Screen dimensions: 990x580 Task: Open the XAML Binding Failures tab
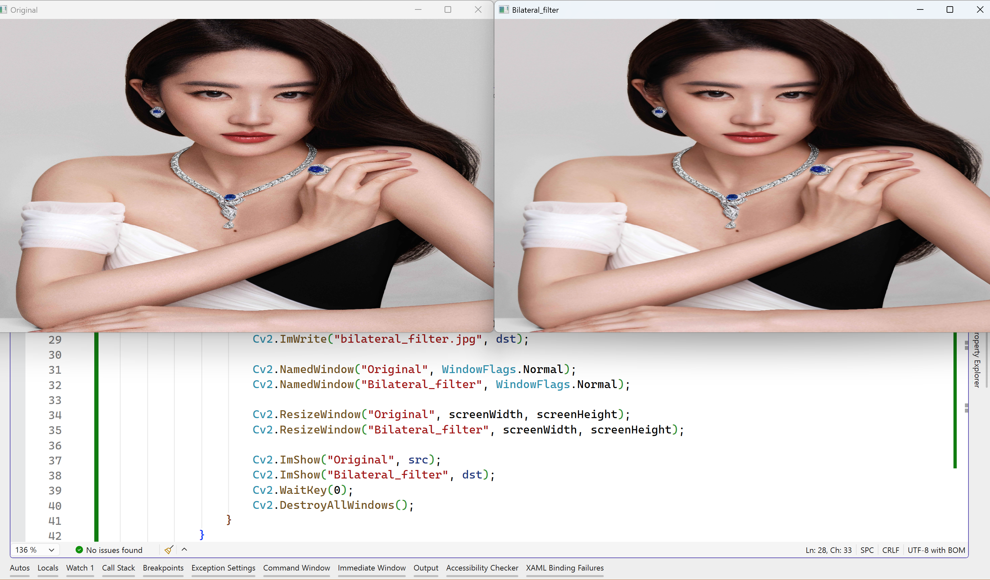click(x=565, y=567)
